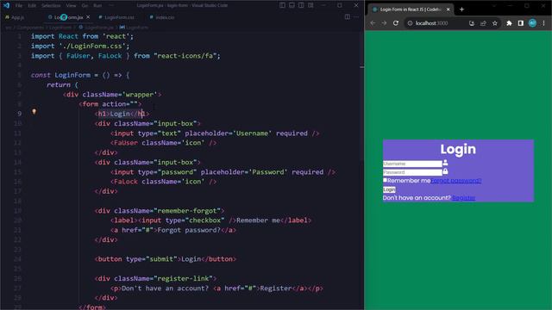Screen dimensions: 552x310
Task: Go forward in the browser
Action: click(x=384, y=23)
